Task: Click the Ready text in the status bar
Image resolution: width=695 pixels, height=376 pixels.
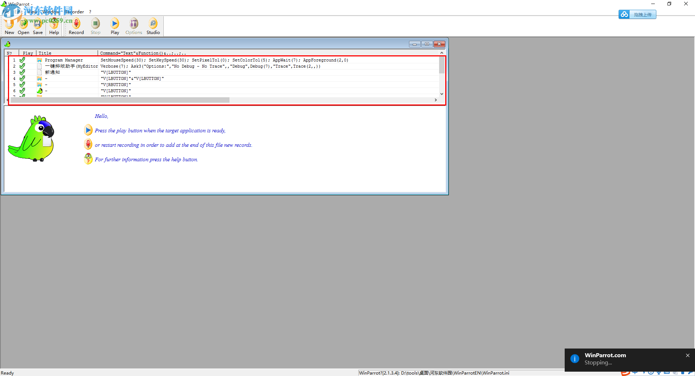Action: coord(7,373)
